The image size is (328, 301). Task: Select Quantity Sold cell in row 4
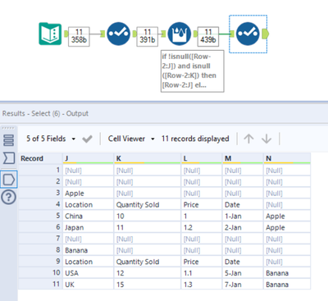click(148, 204)
